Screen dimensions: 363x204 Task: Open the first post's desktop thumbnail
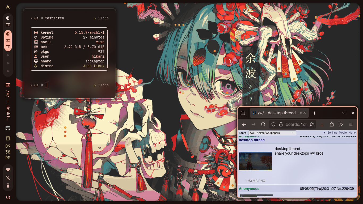tap(255, 161)
